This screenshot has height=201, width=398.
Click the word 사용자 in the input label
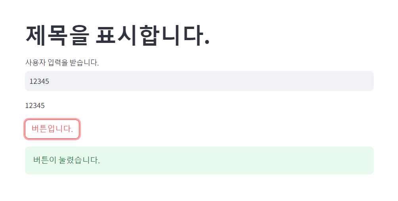(x=35, y=62)
